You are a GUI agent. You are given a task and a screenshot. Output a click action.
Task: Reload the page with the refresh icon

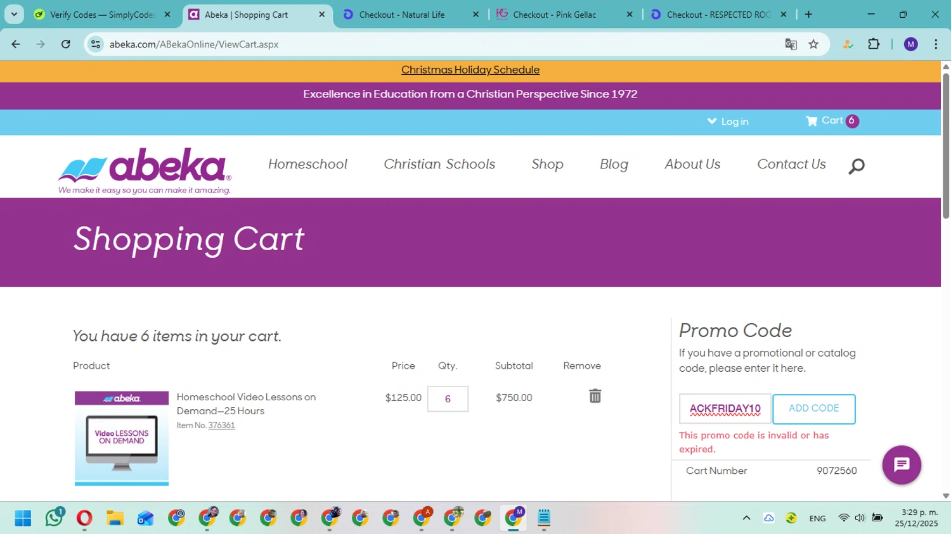(x=65, y=44)
